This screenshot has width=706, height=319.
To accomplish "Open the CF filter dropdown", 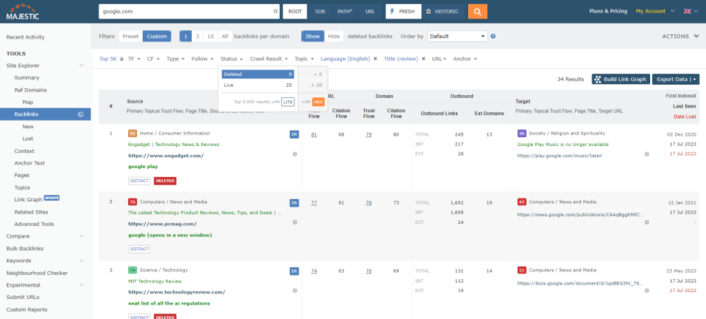I will (x=153, y=59).
